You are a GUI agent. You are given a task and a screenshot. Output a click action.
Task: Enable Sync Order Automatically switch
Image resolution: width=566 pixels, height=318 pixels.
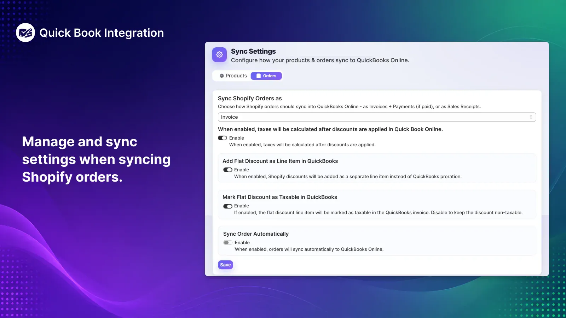point(228,243)
